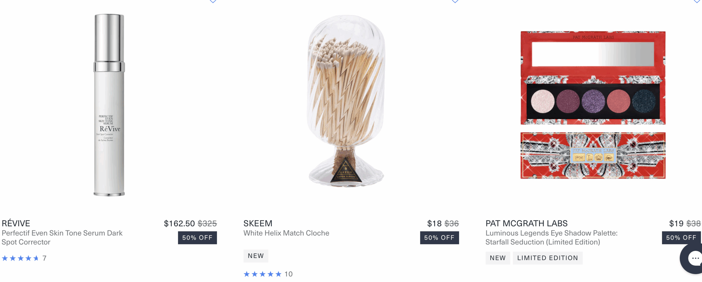Image resolution: width=702 pixels, height=282 pixels.
Task: Click $162.50 sale price on RéVive
Action: 179,224
